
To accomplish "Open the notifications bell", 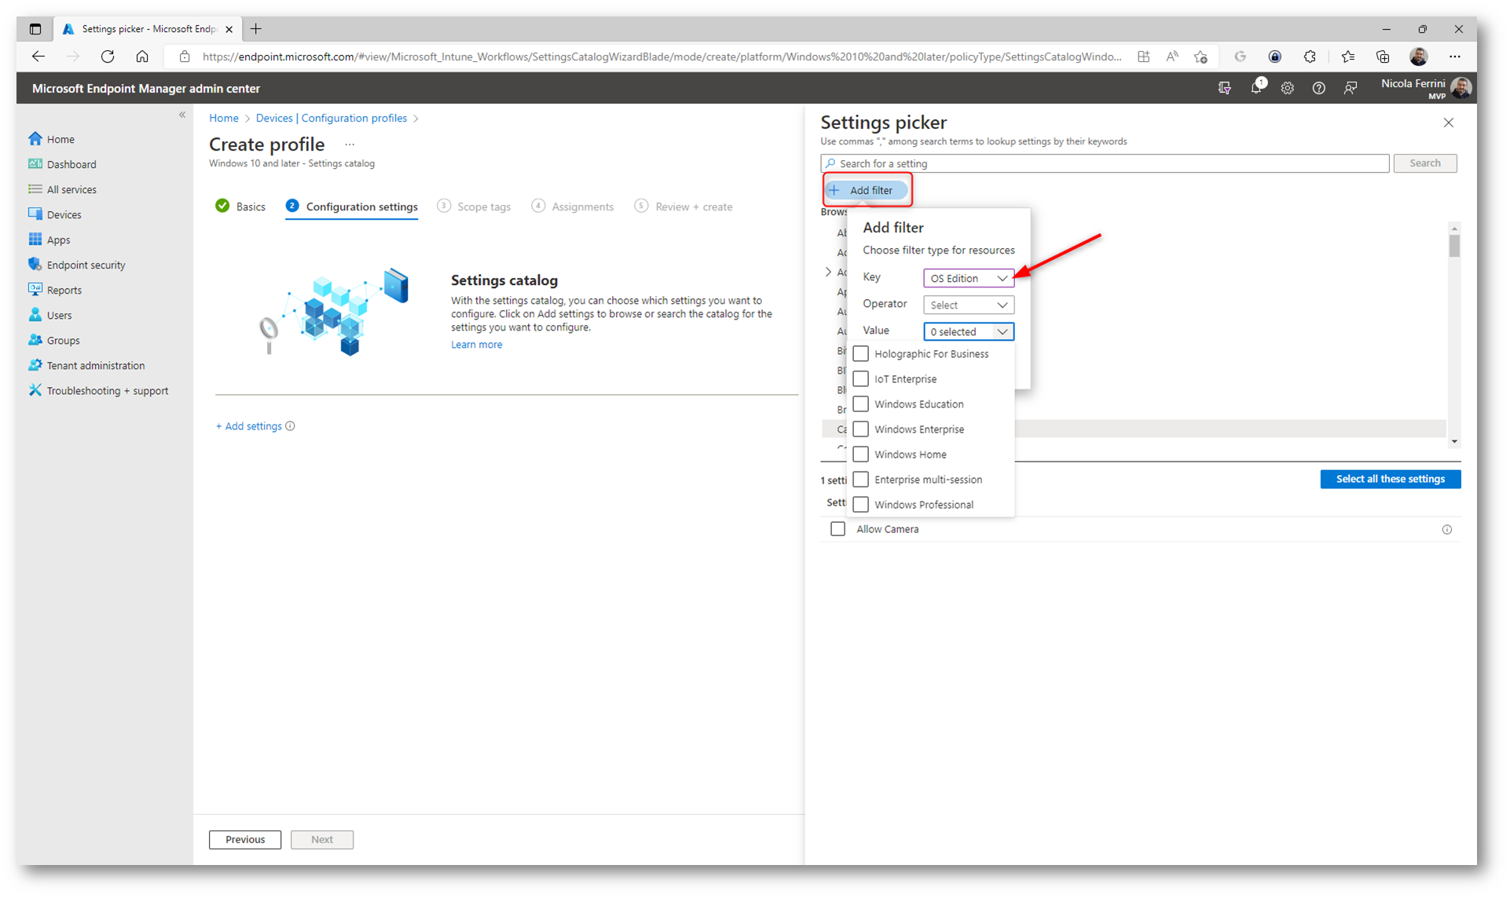I will click(x=1256, y=88).
